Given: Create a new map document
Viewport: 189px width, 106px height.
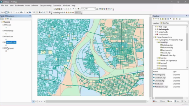Looking at the screenshot, I should (55, 9).
